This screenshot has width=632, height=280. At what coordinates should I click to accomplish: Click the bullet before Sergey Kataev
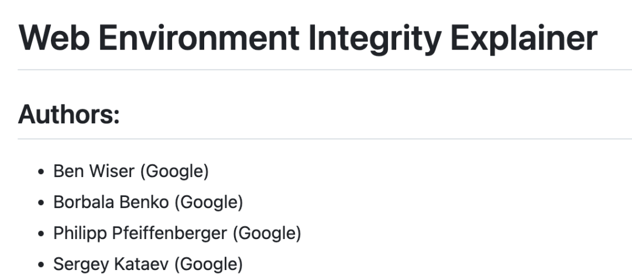pyautogui.click(x=40, y=265)
